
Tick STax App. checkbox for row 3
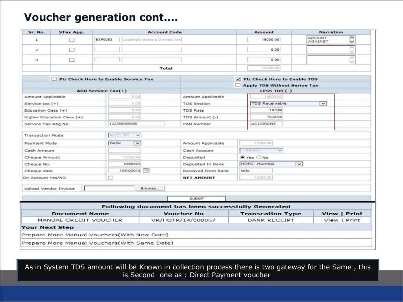(72, 60)
